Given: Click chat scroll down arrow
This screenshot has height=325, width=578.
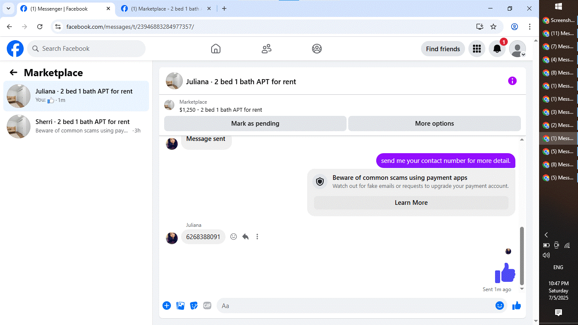Looking at the screenshot, I should pos(522,289).
